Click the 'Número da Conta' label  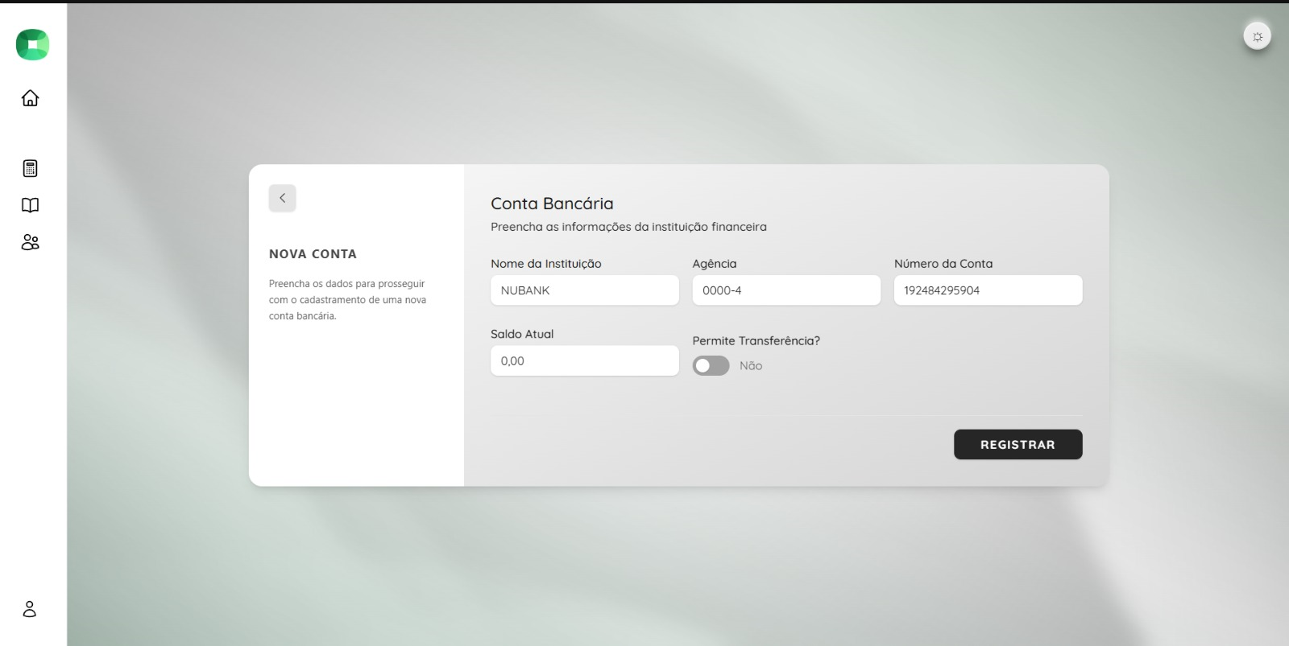[x=943, y=264]
